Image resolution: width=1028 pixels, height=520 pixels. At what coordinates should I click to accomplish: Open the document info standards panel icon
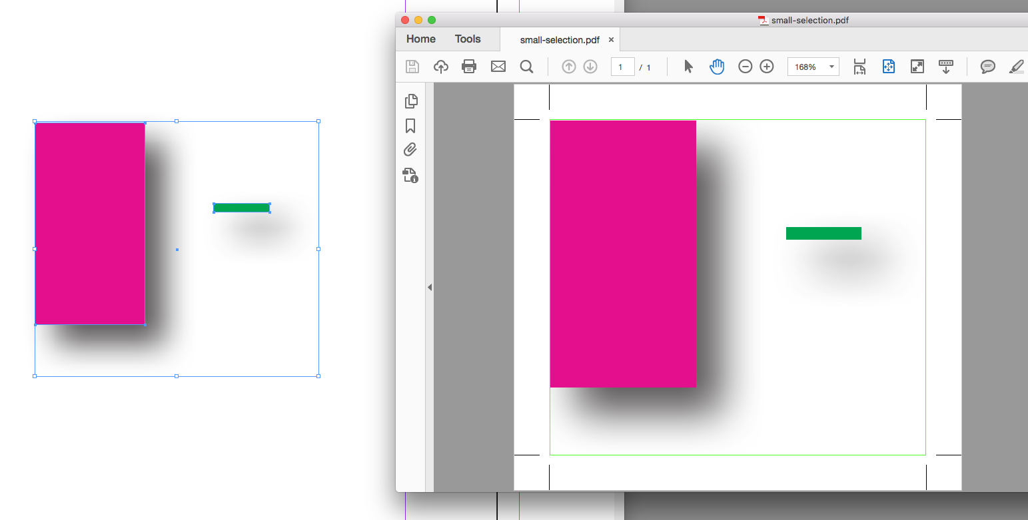(x=410, y=175)
